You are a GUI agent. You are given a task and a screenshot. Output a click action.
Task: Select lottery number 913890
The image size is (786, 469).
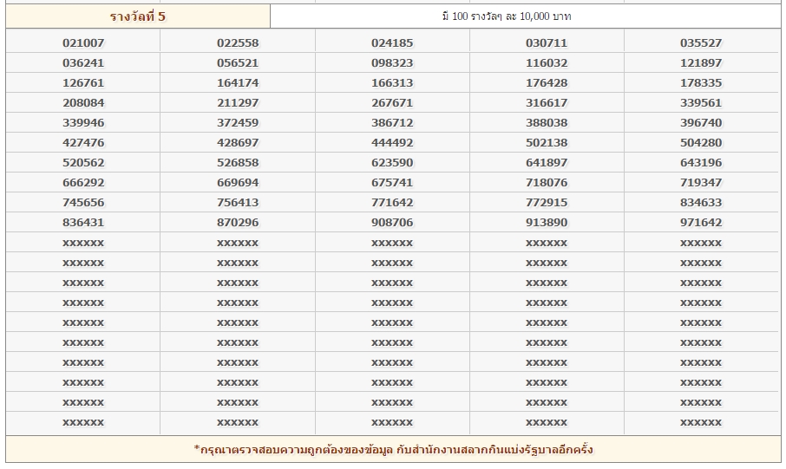coord(547,223)
